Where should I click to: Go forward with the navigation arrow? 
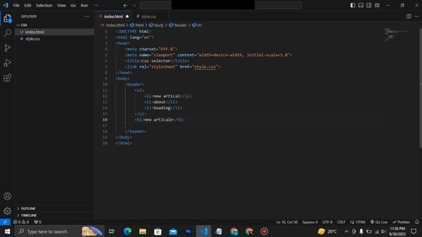pos(134,5)
